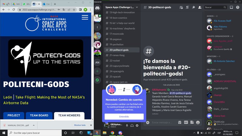Click the notification settings bell icon
The height and width of the screenshot is (136, 242).
pyautogui.click(x=188, y=7)
